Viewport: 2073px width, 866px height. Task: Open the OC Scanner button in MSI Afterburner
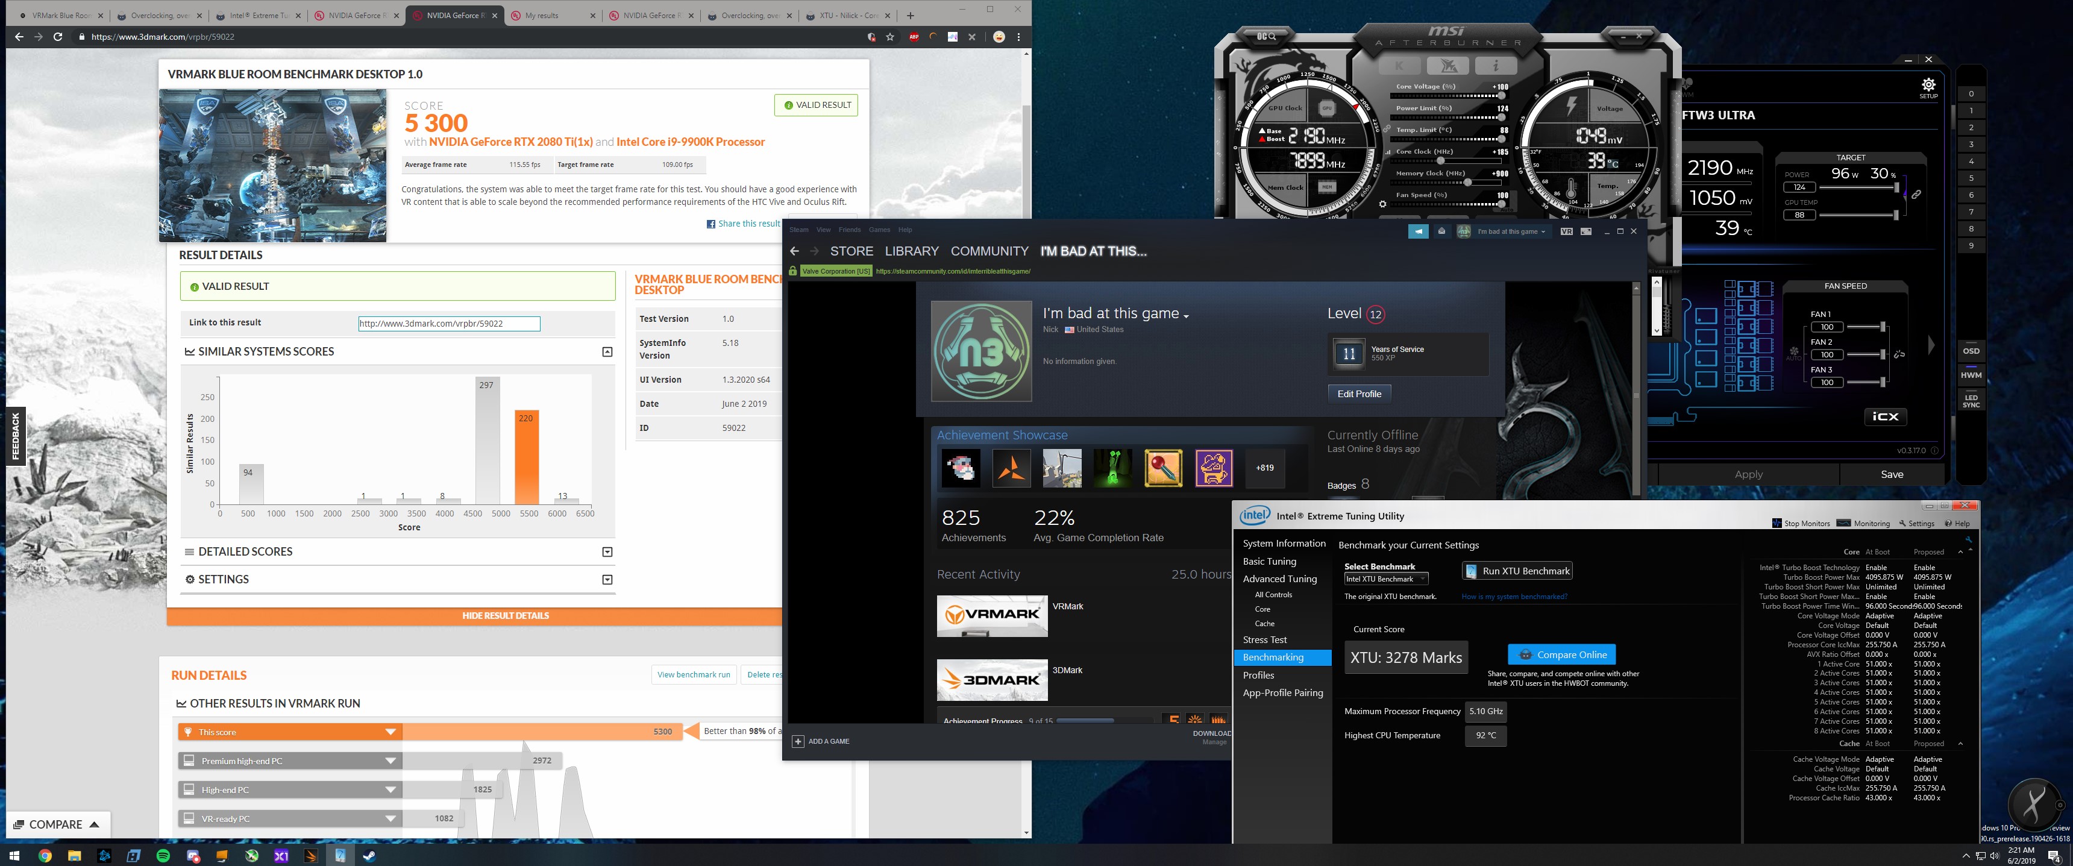1267,36
